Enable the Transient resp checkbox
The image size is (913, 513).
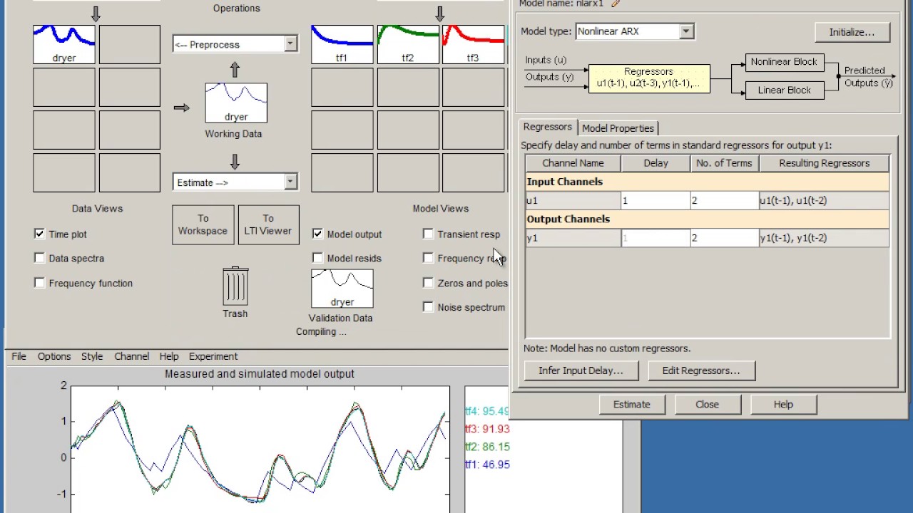pos(428,234)
